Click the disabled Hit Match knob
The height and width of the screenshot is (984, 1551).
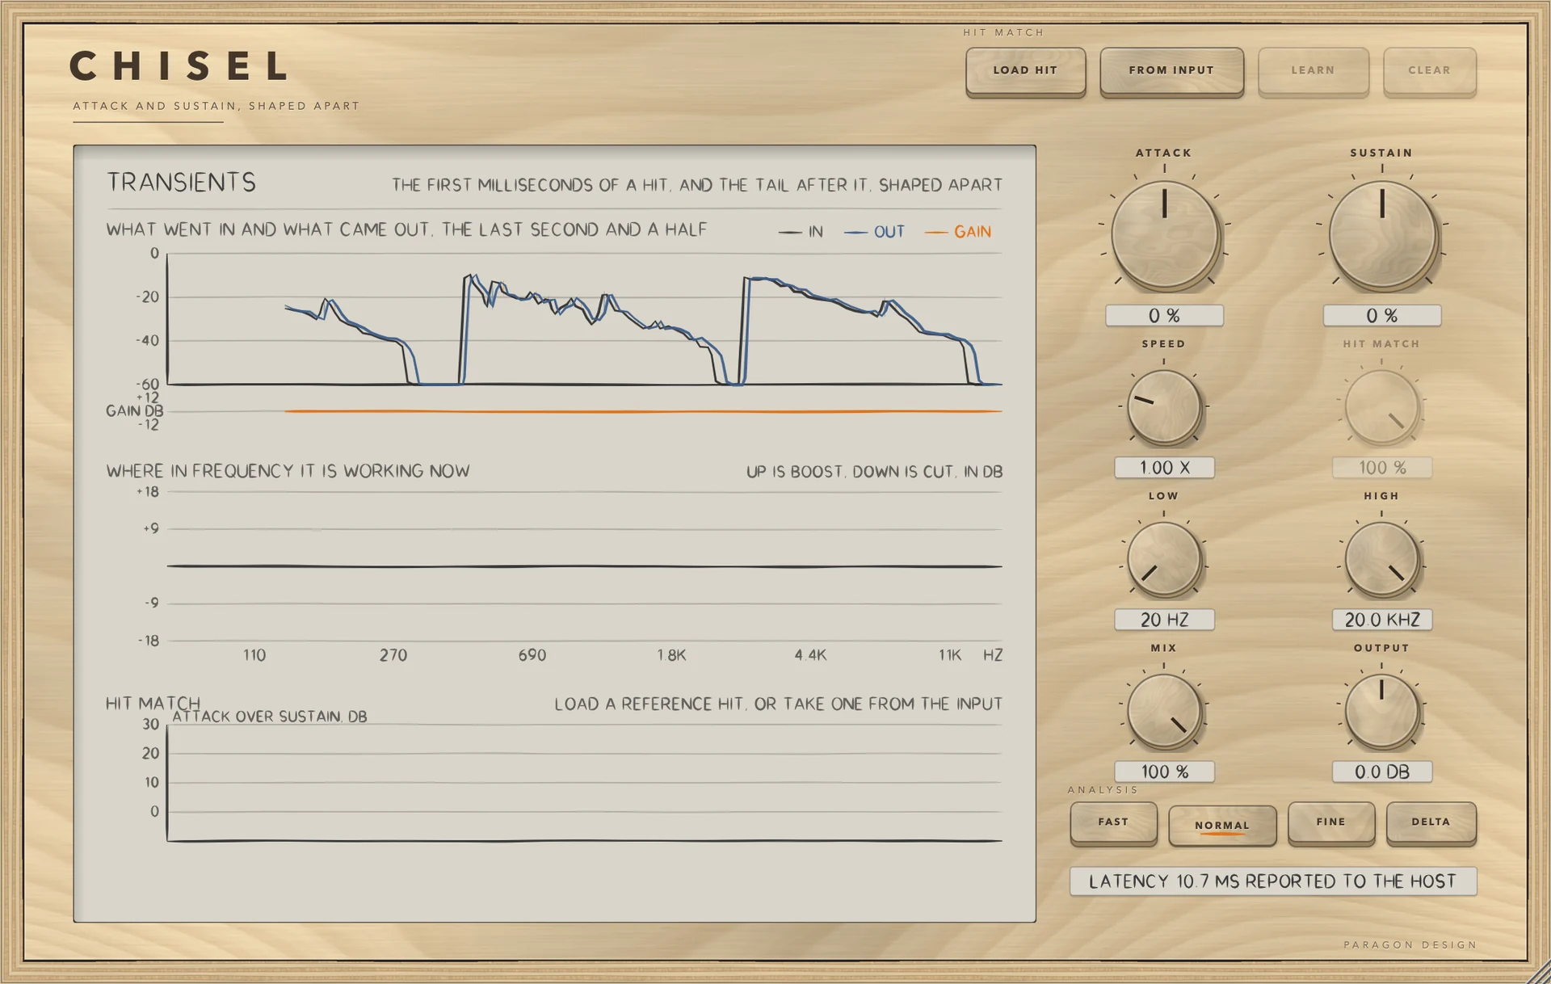(1382, 406)
